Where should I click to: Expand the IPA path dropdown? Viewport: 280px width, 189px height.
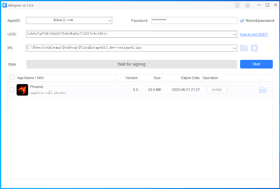(234, 48)
